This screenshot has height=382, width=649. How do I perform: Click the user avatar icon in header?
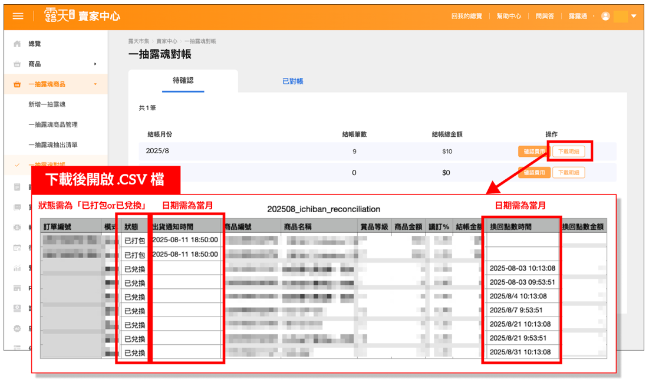tap(605, 17)
